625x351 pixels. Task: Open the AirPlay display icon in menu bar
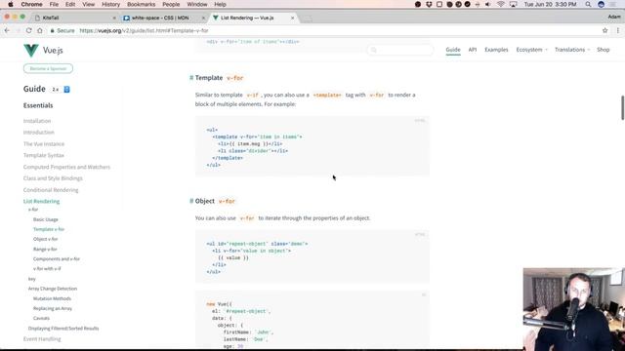click(x=514, y=4)
